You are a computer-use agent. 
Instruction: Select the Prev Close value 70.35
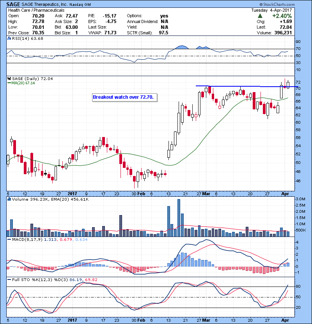(x=38, y=33)
